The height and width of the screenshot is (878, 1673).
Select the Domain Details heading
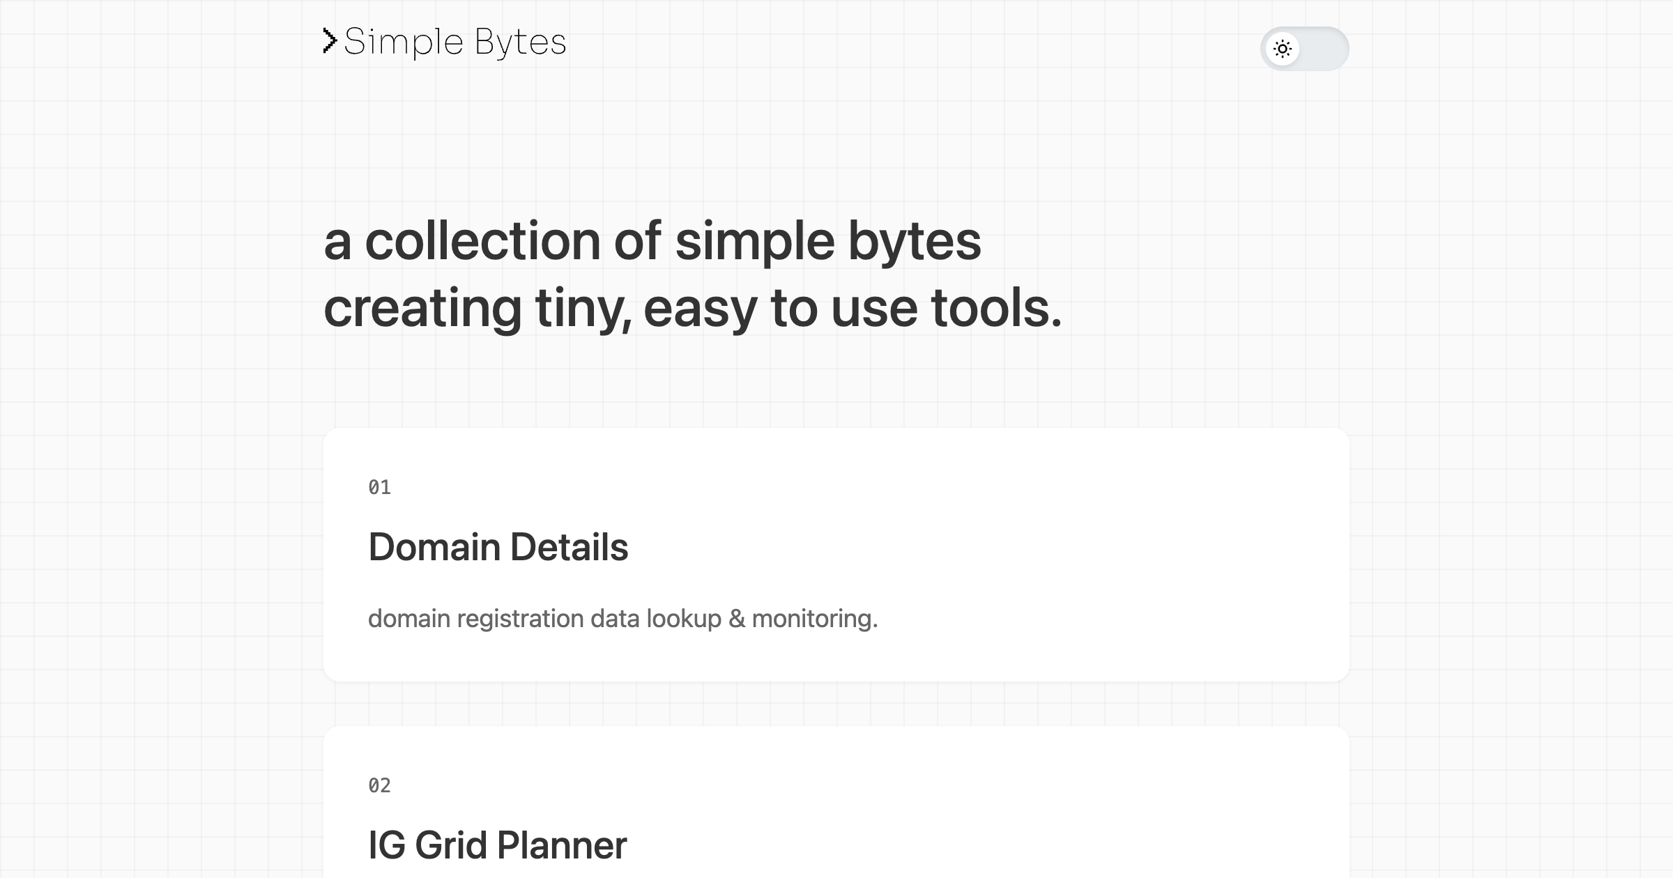[498, 548]
